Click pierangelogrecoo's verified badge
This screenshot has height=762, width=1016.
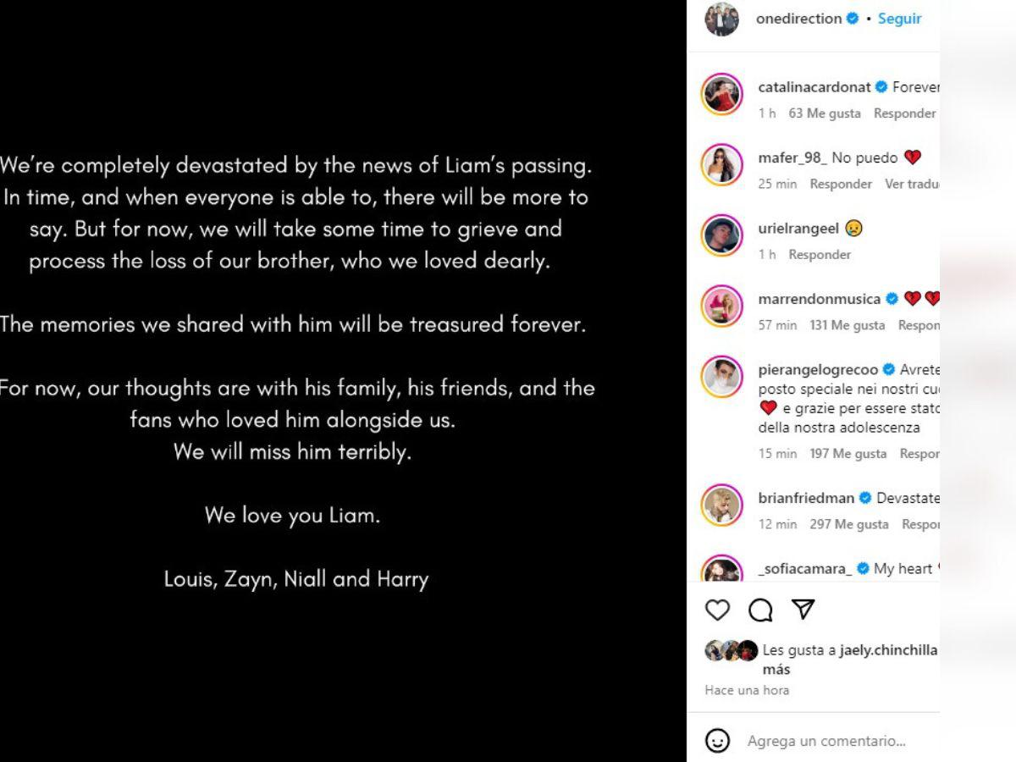tap(890, 369)
